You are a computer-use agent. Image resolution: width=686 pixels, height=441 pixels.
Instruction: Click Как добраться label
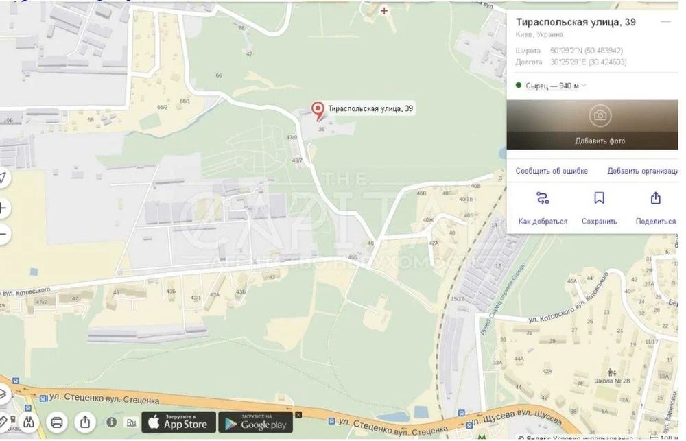tap(543, 222)
